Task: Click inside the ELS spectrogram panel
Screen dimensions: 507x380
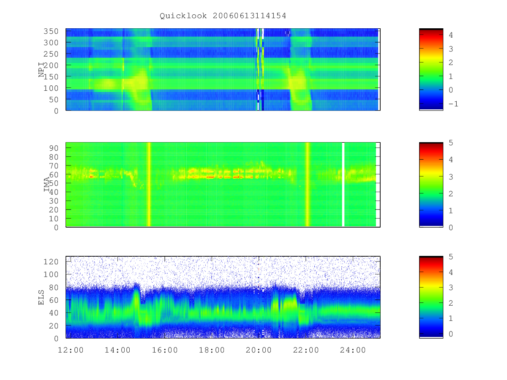Action: [223, 297]
